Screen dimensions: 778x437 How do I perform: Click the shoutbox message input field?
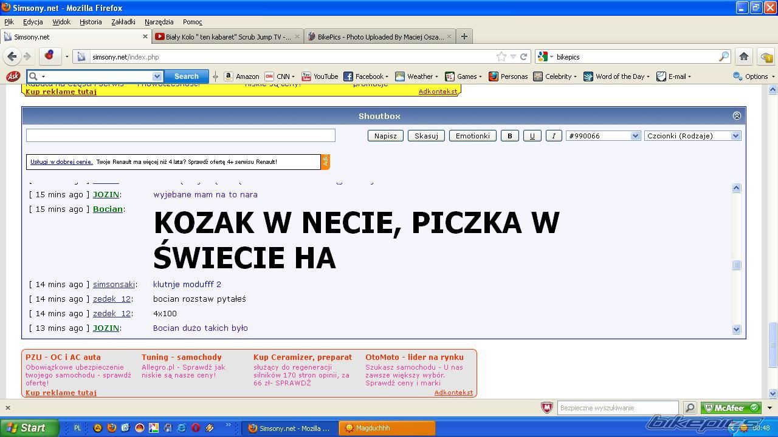[181, 135]
